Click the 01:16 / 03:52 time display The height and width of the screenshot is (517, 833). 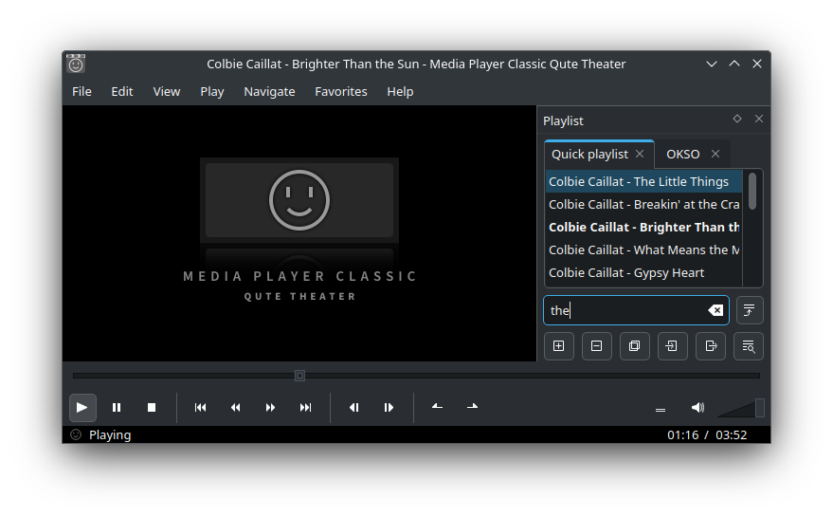pyautogui.click(x=707, y=435)
